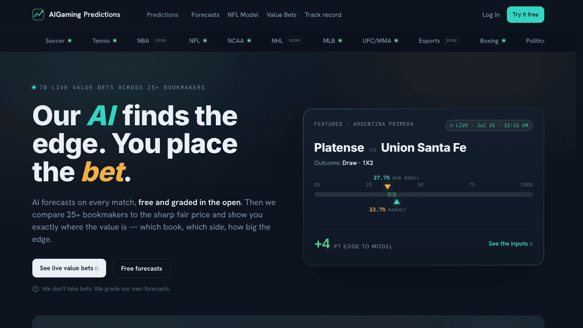Click the probability bar track
The width and height of the screenshot is (583, 328).
tap(424, 195)
